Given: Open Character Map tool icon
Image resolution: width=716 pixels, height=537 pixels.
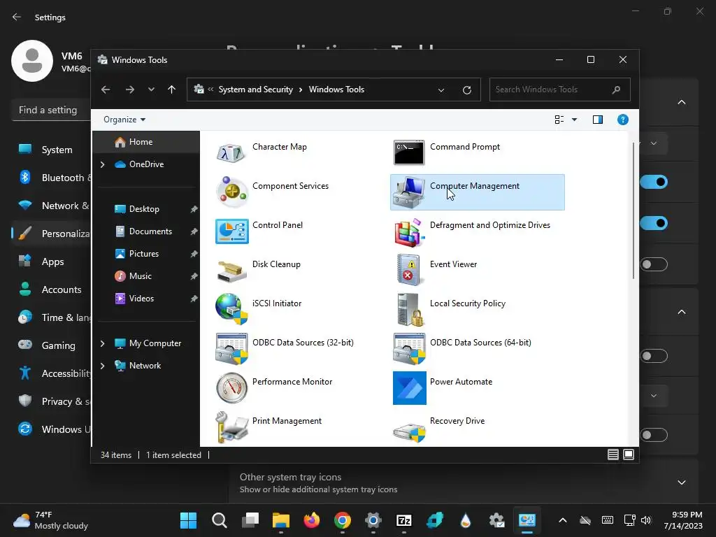Looking at the screenshot, I should (x=231, y=153).
